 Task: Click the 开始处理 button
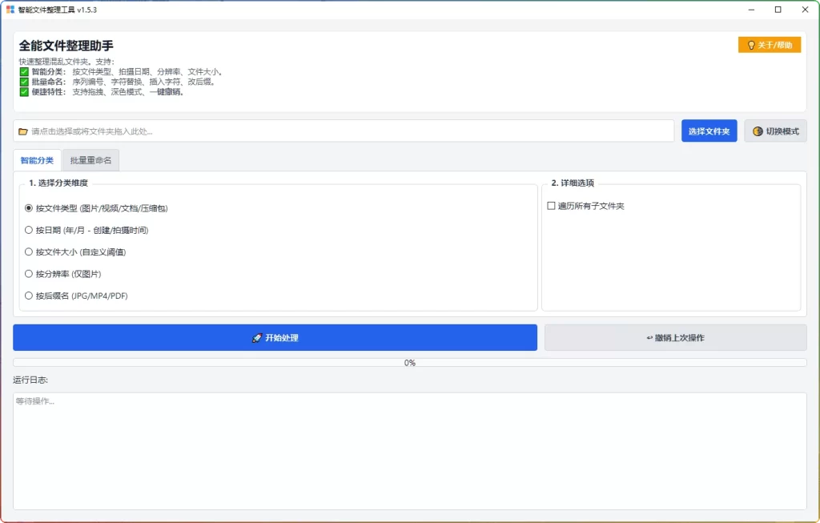pyautogui.click(x=275, y=337)
